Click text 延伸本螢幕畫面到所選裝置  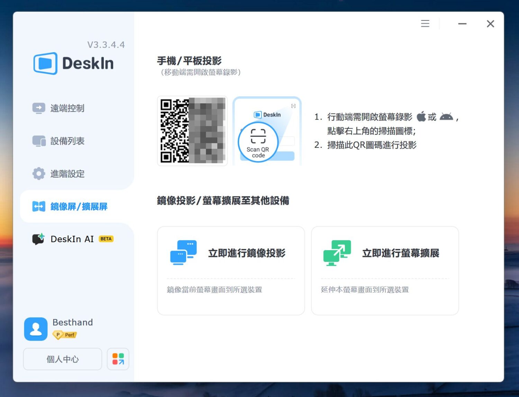point(365,290)
